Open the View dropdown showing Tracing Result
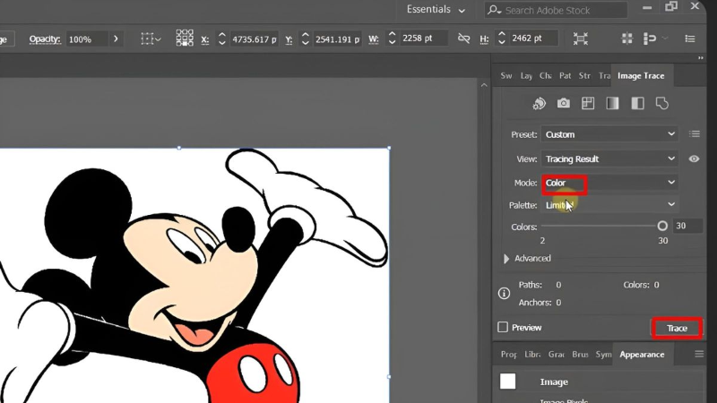 tap(609, 159)
